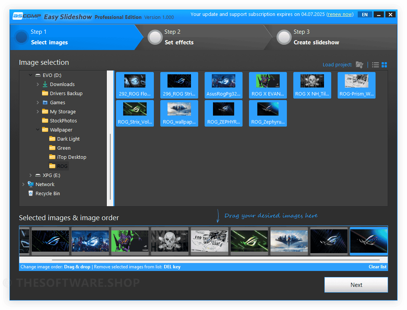Image resolution: width=407 pixels, height=310 pixels.
Task: Click the folder tree vertical scrollbar
Action: tap(110, 166)
